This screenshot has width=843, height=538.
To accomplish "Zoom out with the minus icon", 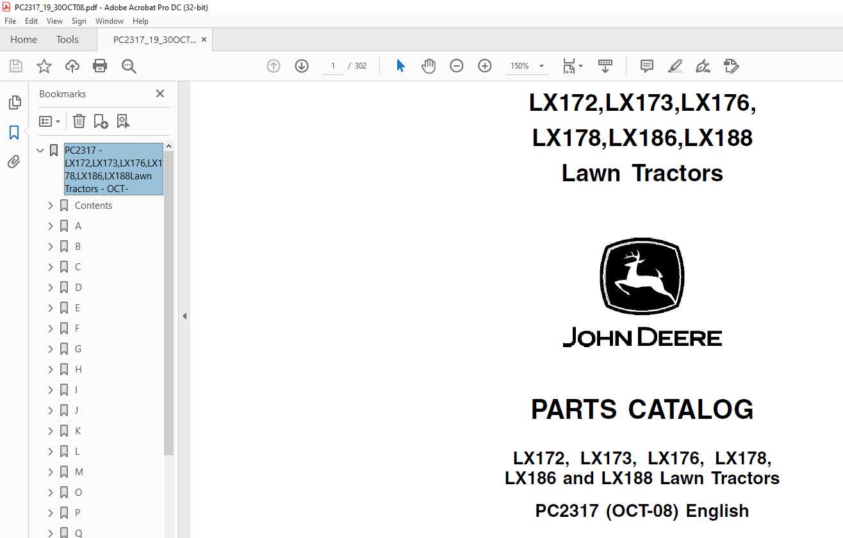I will [x=457, y=66].
